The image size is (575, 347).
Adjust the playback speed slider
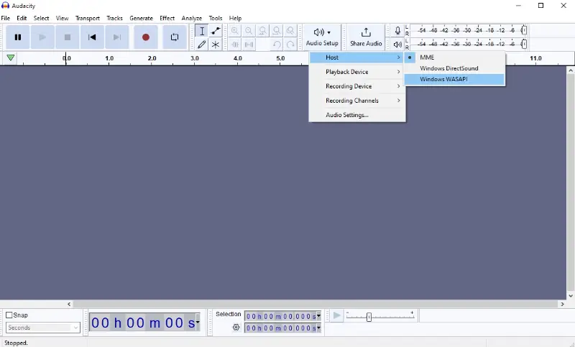click(369, 317)
